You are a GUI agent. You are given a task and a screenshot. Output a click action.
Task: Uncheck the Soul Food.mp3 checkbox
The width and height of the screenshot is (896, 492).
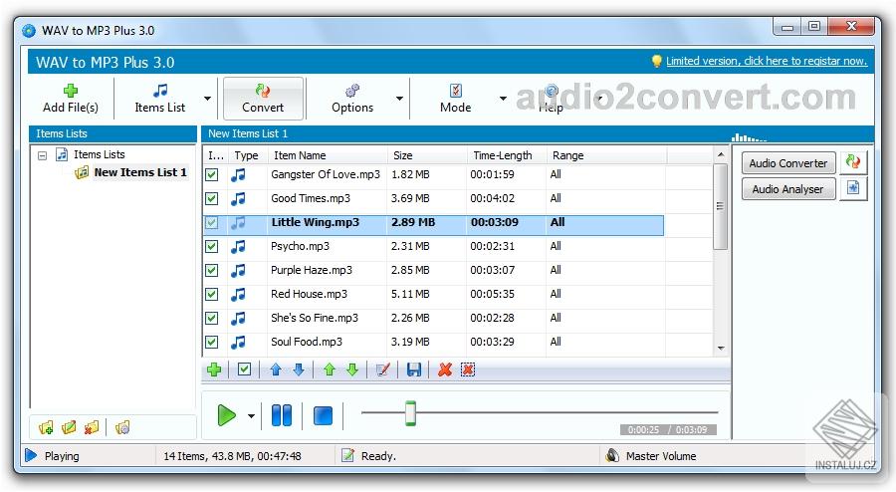coord(212,342)
